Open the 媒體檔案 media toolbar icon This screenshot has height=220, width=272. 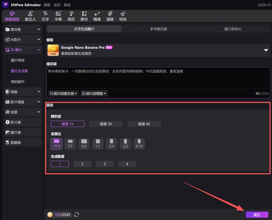click(x=12, y=16)
